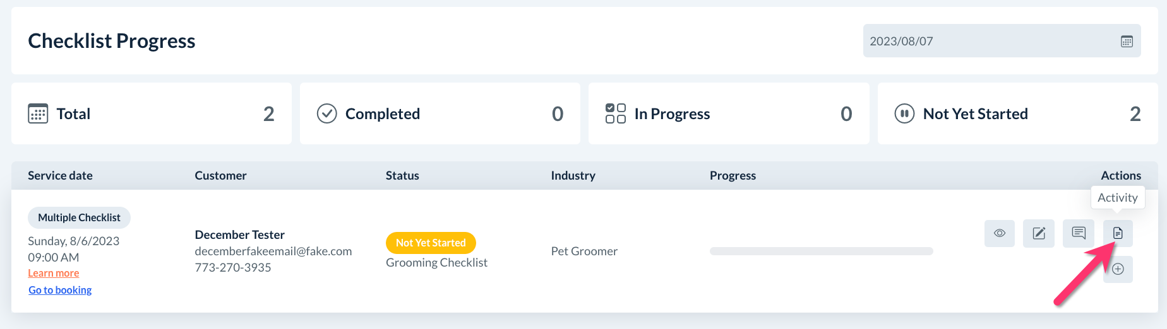Click the plus circle add icon

click(1118, 269)
